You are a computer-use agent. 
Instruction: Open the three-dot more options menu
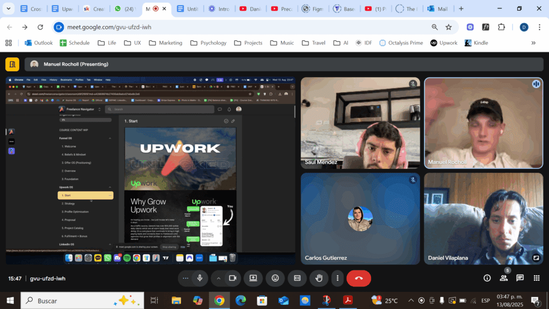pyautogui.click(x=337, y=278)
